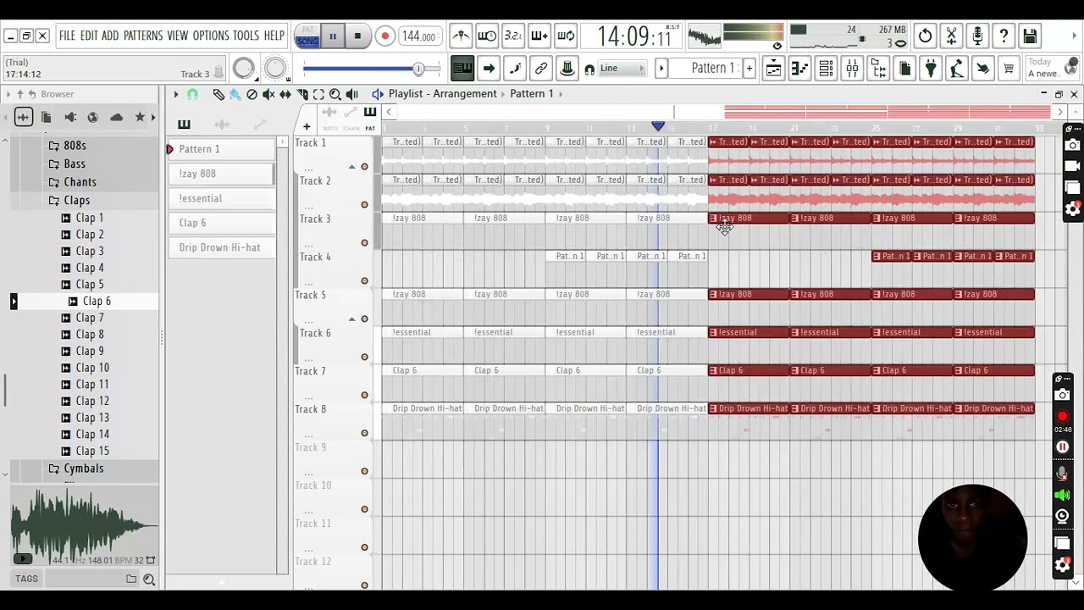Open the VIEW menu
1084x610 pixels.
coord(178,36)
